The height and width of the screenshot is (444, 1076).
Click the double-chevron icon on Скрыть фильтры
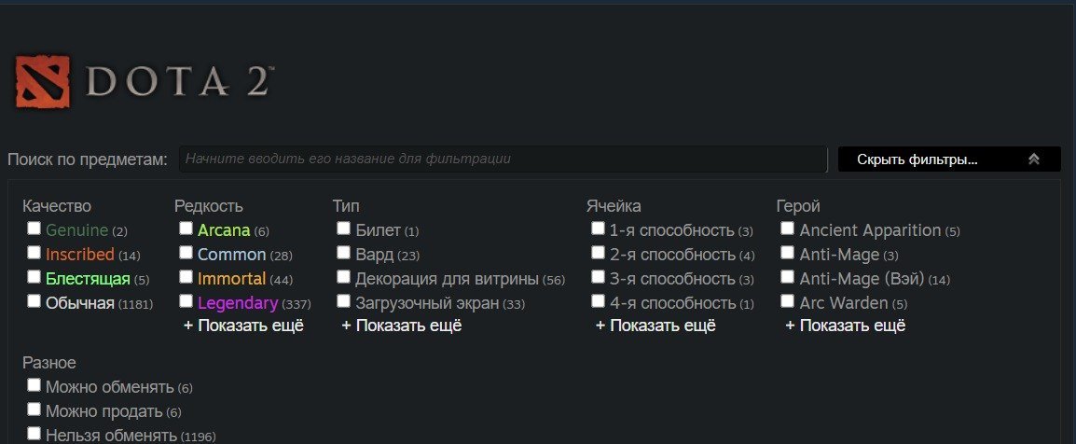(x=1034, y=160)
